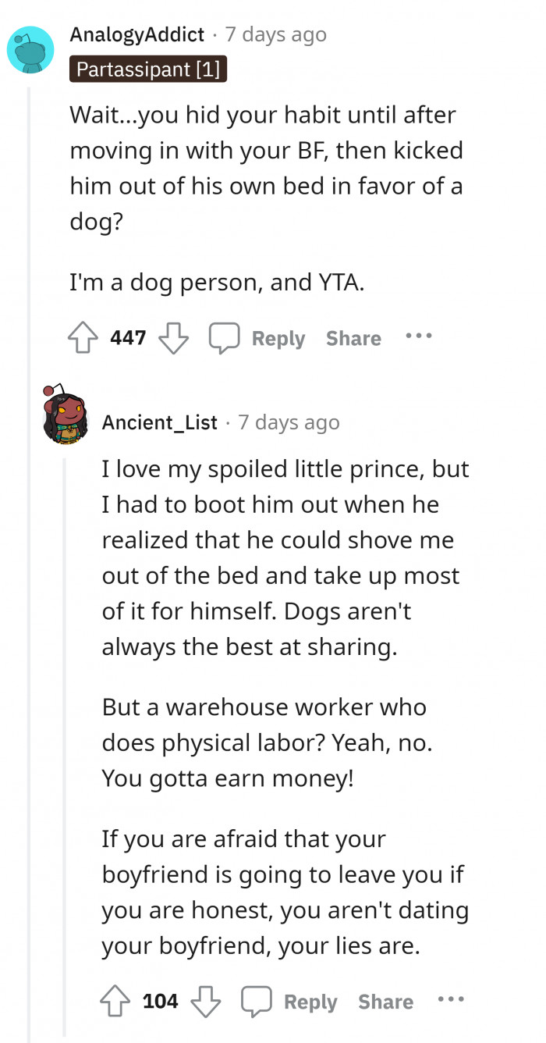This screenshot has height=1043, width=546.
Task: Click comment bubble icon under Ancient_List's reply
Action: click(x=255, y=1002)
